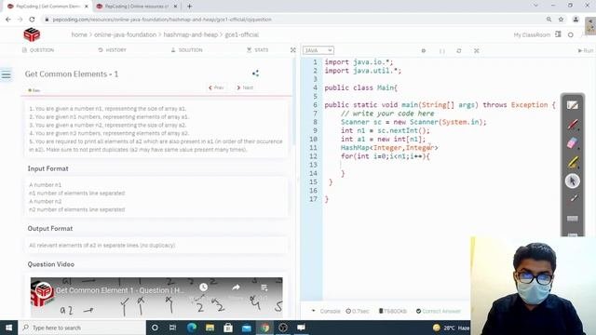Switch to the SOLUTION tab

coord(186,50)
